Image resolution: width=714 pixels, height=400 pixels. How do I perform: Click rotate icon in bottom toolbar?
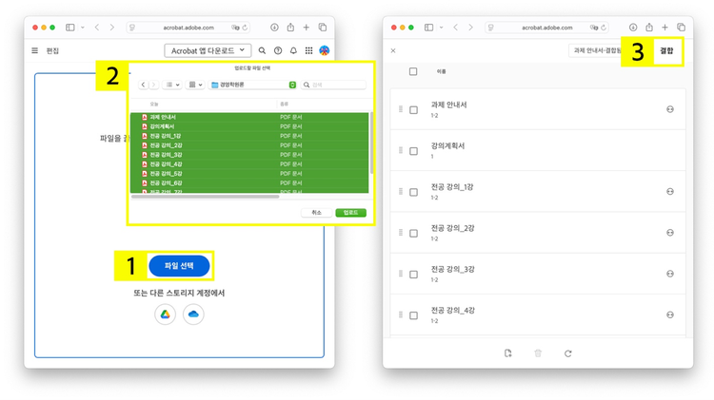tap(567, 353)
